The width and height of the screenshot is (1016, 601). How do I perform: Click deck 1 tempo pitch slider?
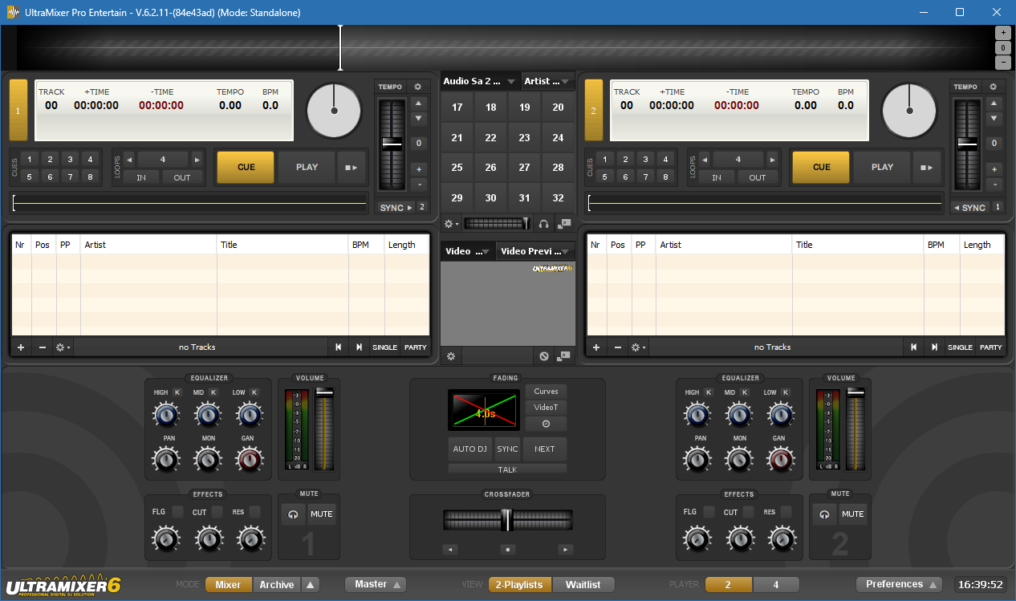pos(392,145)
